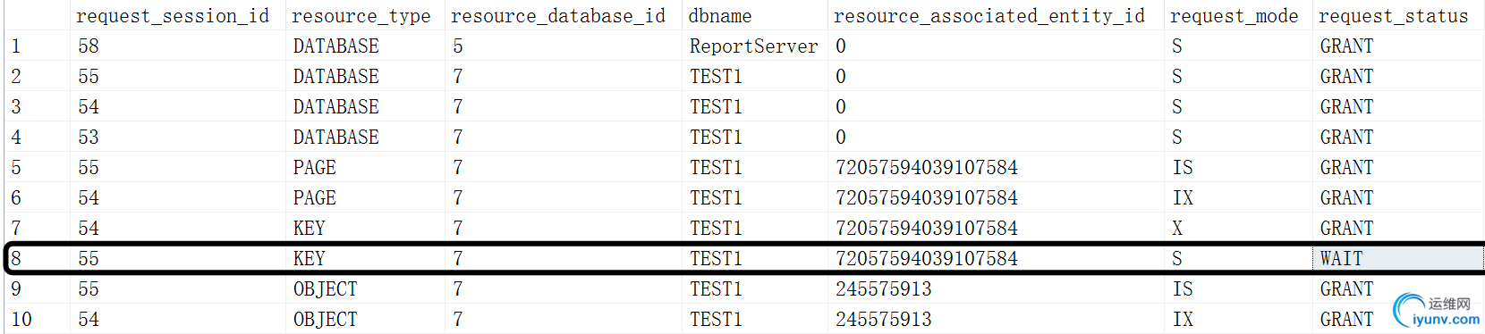
Task: Click the DATABASE resource type in row 2
Action: coord(365,76)
